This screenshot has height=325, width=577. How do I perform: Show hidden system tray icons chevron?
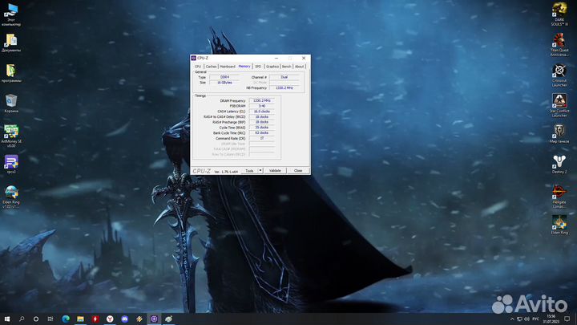(511, 319)
